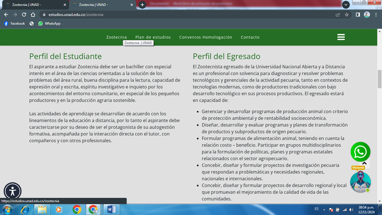The width and height of the screenshot is (382, 215).
Task: Open the hamburger menu in green navbar
Action: [341, 37]
